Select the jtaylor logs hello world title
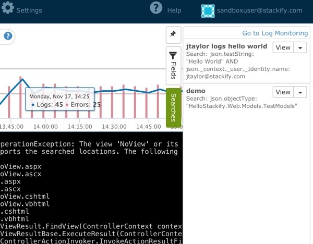Image resolution: width=313 pixels, height=244 pixels. click(x=226, y=46)
